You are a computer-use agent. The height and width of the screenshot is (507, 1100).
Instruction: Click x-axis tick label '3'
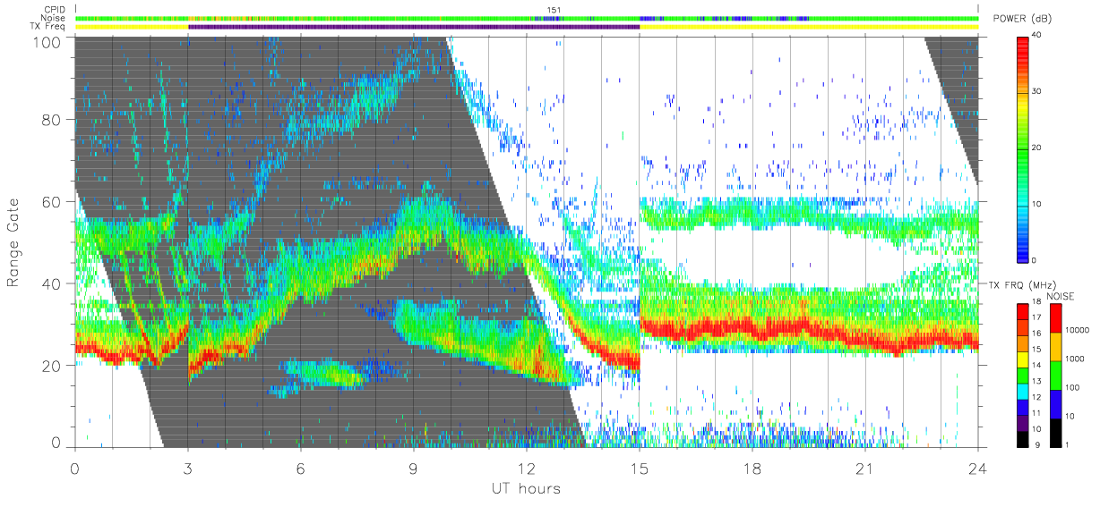[x=188, y=469]
